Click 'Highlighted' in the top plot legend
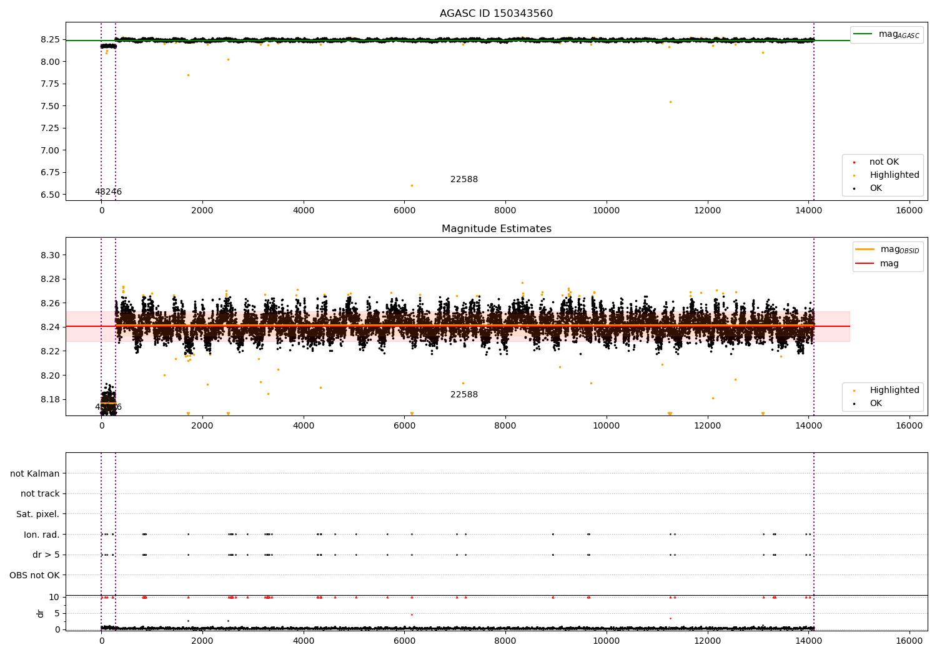 [x=894, y=175]
